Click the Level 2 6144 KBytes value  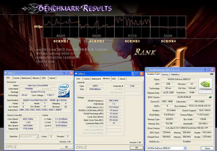62,126
